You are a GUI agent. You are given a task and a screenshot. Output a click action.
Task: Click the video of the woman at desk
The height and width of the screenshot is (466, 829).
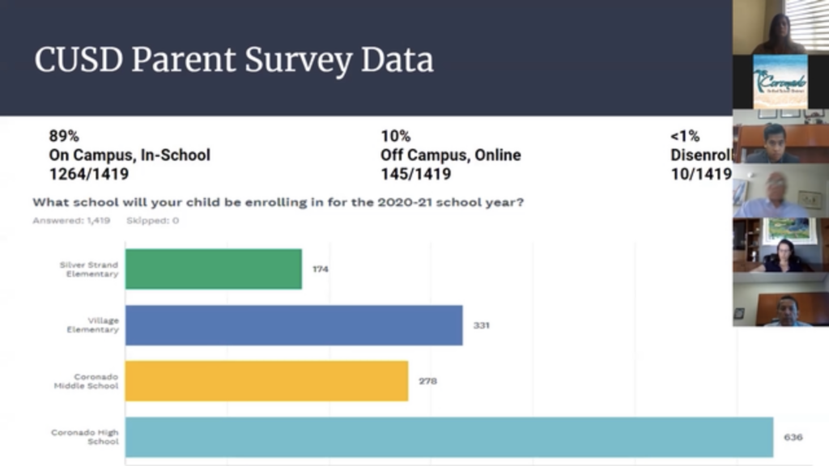pos(780,246)
